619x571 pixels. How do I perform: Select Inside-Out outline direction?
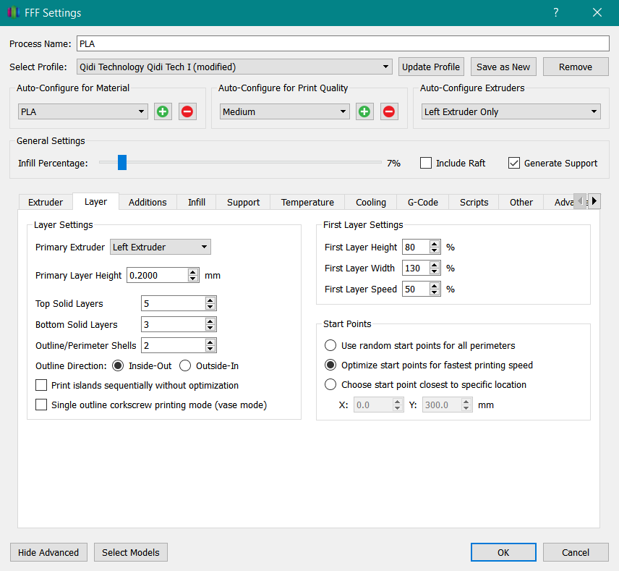click(118, 366)
